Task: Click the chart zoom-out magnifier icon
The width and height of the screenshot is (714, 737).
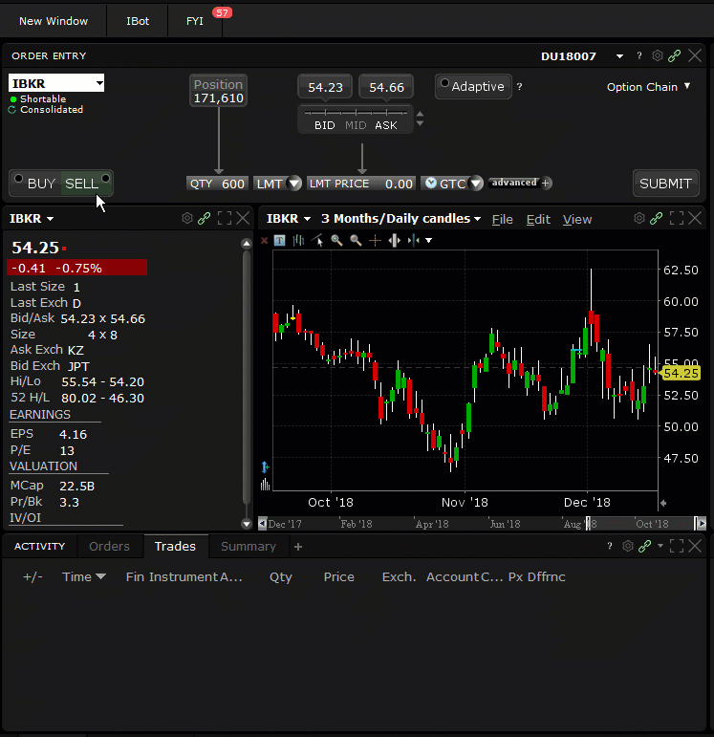Action: 356,241
